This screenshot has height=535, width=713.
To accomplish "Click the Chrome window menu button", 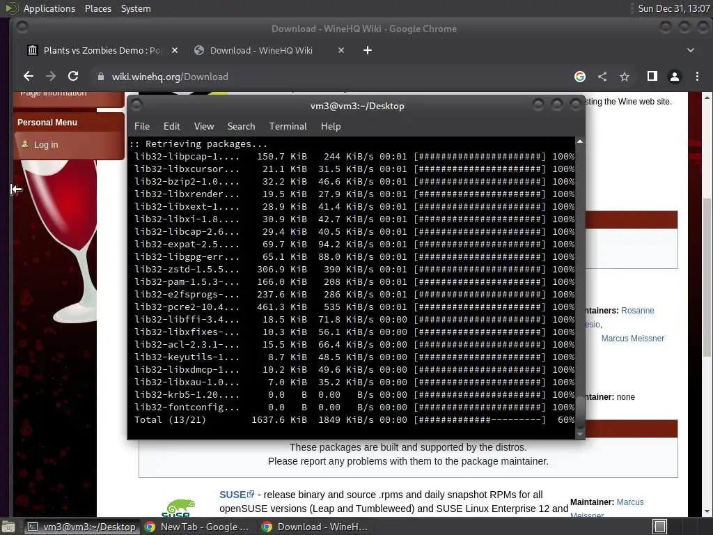I will coord(22,28).
